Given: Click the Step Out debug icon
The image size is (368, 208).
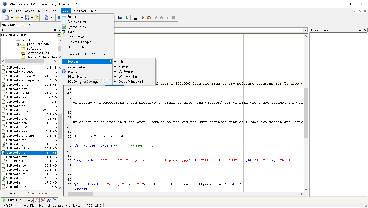Looking at the screenshot, I should click(167, 18).
